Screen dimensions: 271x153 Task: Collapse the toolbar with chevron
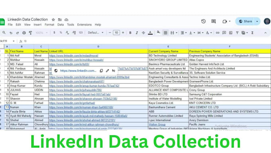265,33
